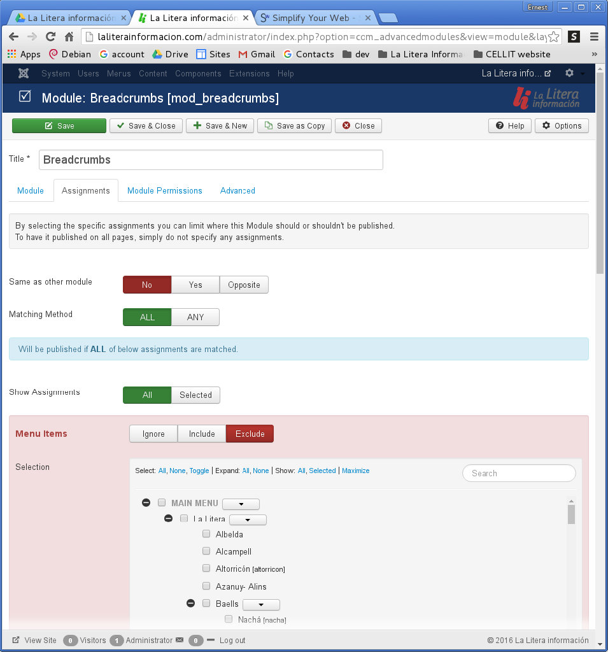This screenshot has width=608, height=652.
Task: Bookmark this page with the star icon
Action: 553,36
